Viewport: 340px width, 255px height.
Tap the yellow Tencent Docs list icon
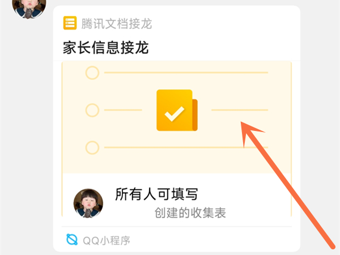(70, 23)
